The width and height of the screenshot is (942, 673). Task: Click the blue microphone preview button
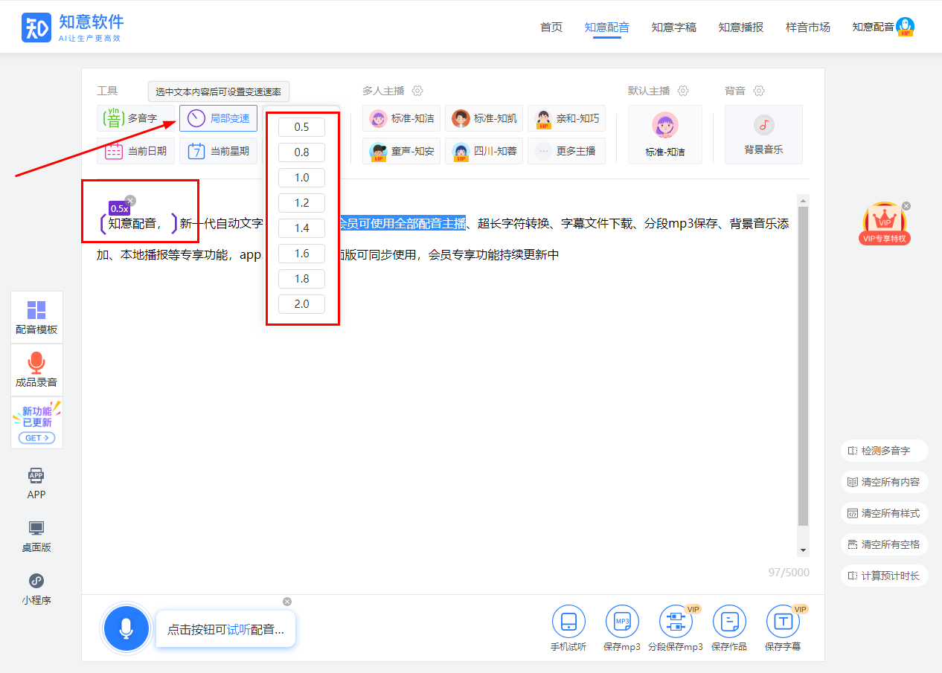click(x=126, y=628)
